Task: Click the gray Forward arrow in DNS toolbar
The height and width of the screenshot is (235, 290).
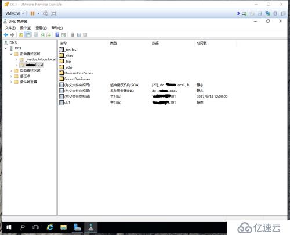Action: [12, 35]
